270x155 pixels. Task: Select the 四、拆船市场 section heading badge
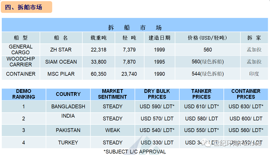27,7
